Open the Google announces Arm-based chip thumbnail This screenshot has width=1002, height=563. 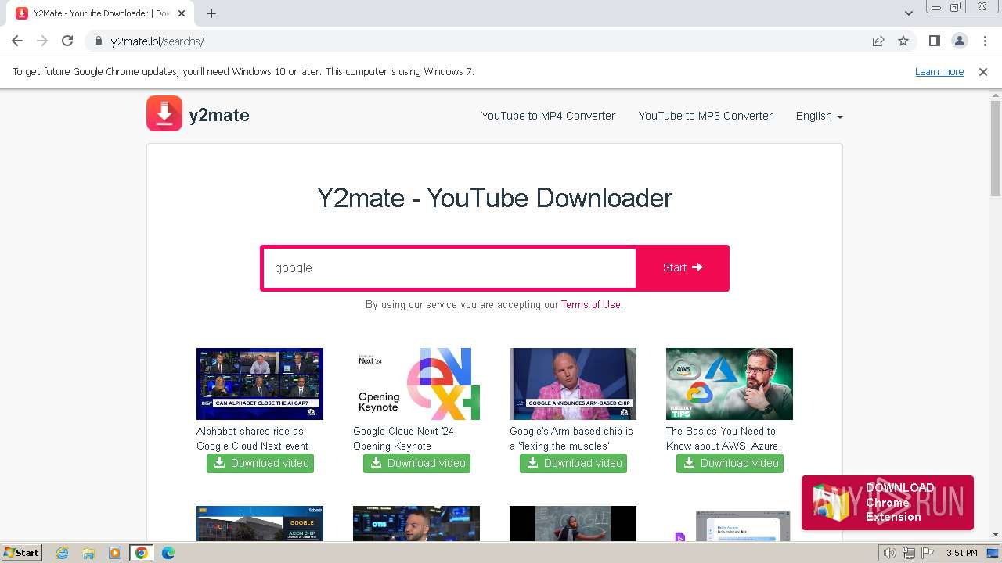[x=573, y=384]
